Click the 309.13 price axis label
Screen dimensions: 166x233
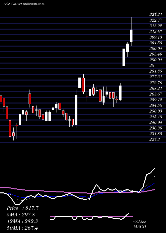pyautogui.click(x=156, y=37)
